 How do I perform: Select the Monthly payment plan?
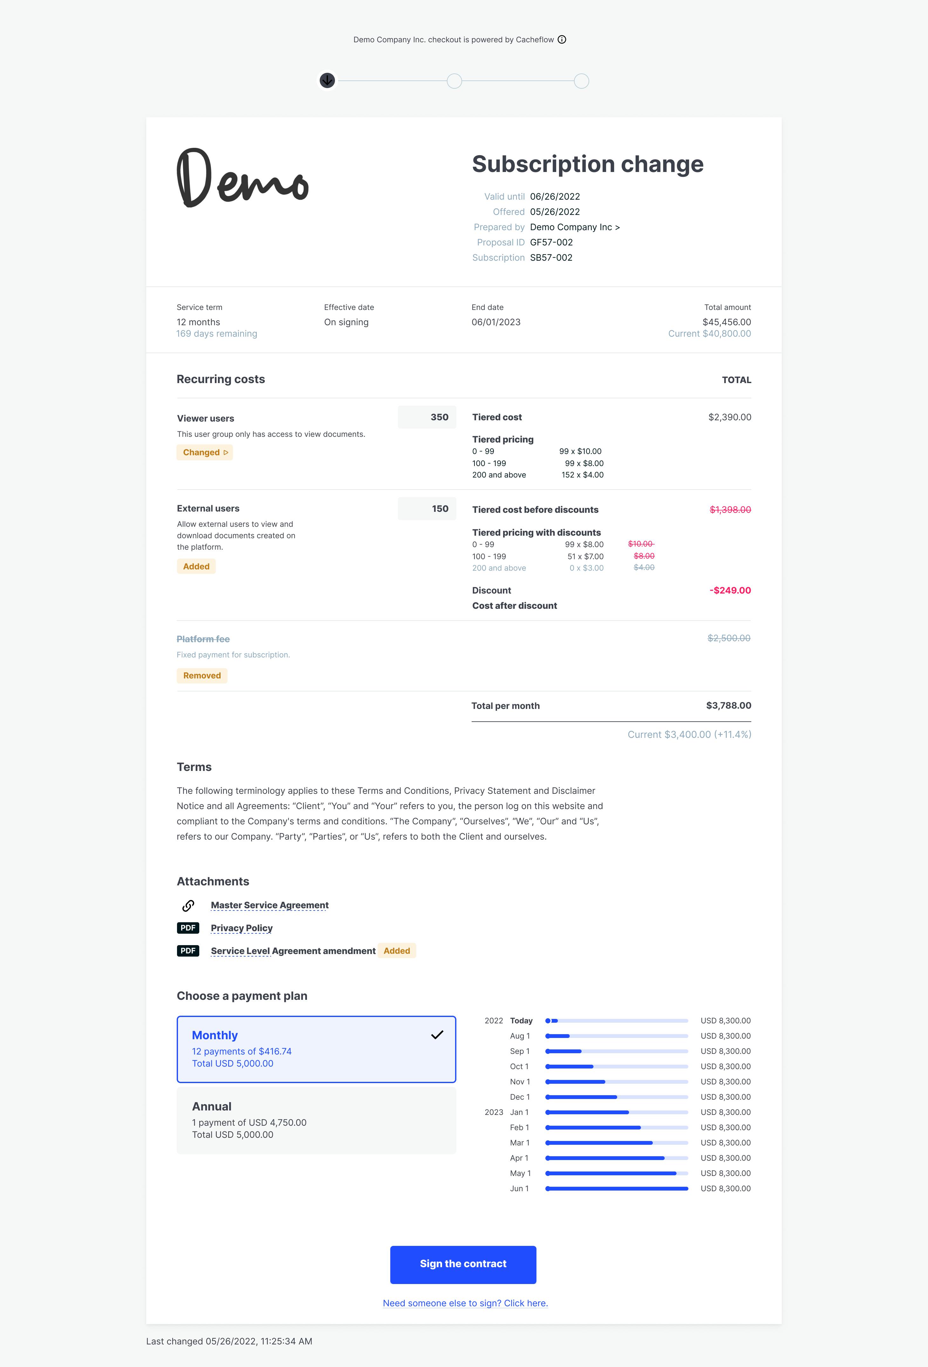tap(316, 1049)
